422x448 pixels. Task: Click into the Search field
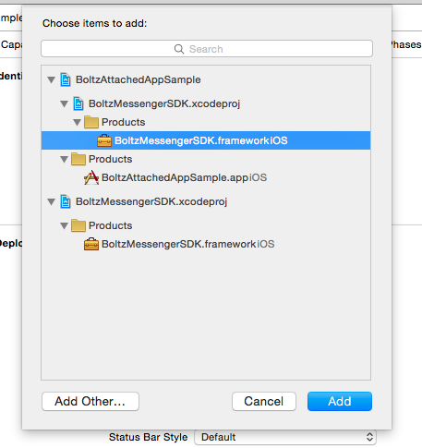coord(207,49)
